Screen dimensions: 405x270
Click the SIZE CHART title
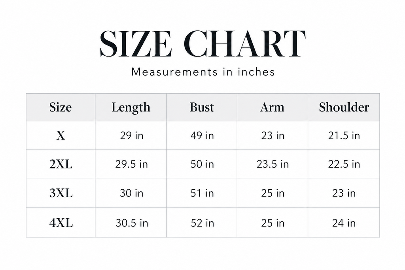203,43
